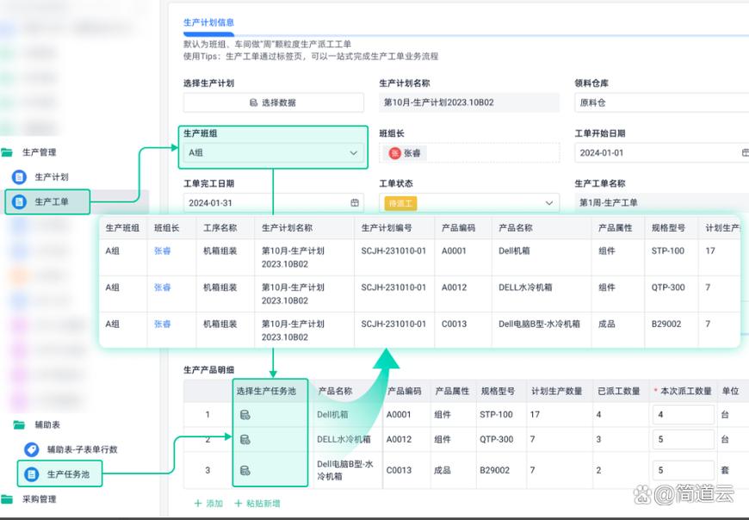Select 生产工单 in the sidebar
The height and width of the screenshot is (520, 749).
(52, 201)
